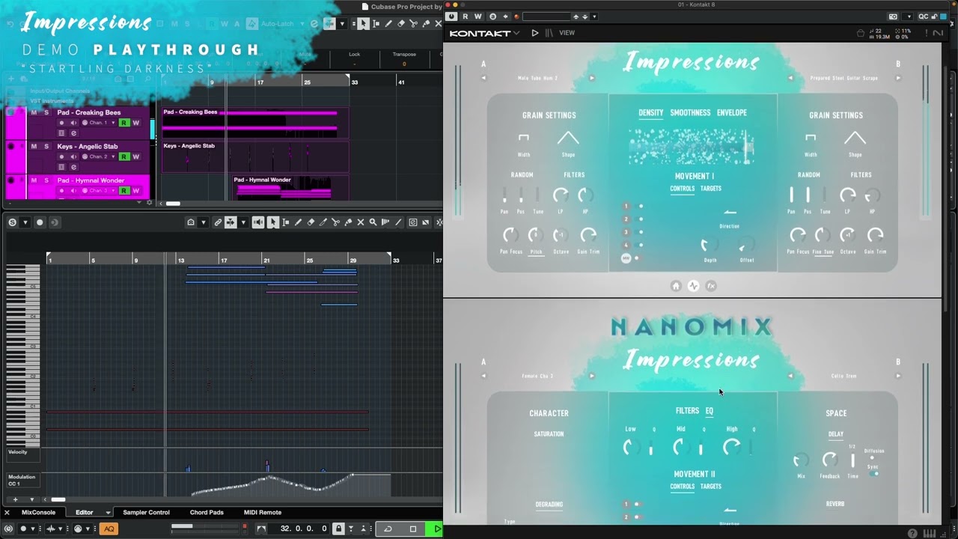The width and height of the screenshot is (958, 539).
Task: Toggle the plugin bypass power button
Action: pyautogui.click(x=451, y=16)
